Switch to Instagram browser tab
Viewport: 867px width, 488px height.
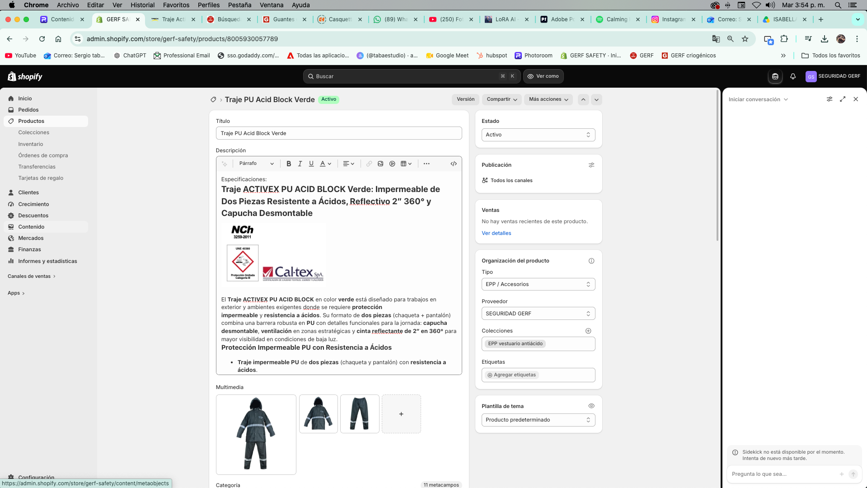[x=673, y=19]
